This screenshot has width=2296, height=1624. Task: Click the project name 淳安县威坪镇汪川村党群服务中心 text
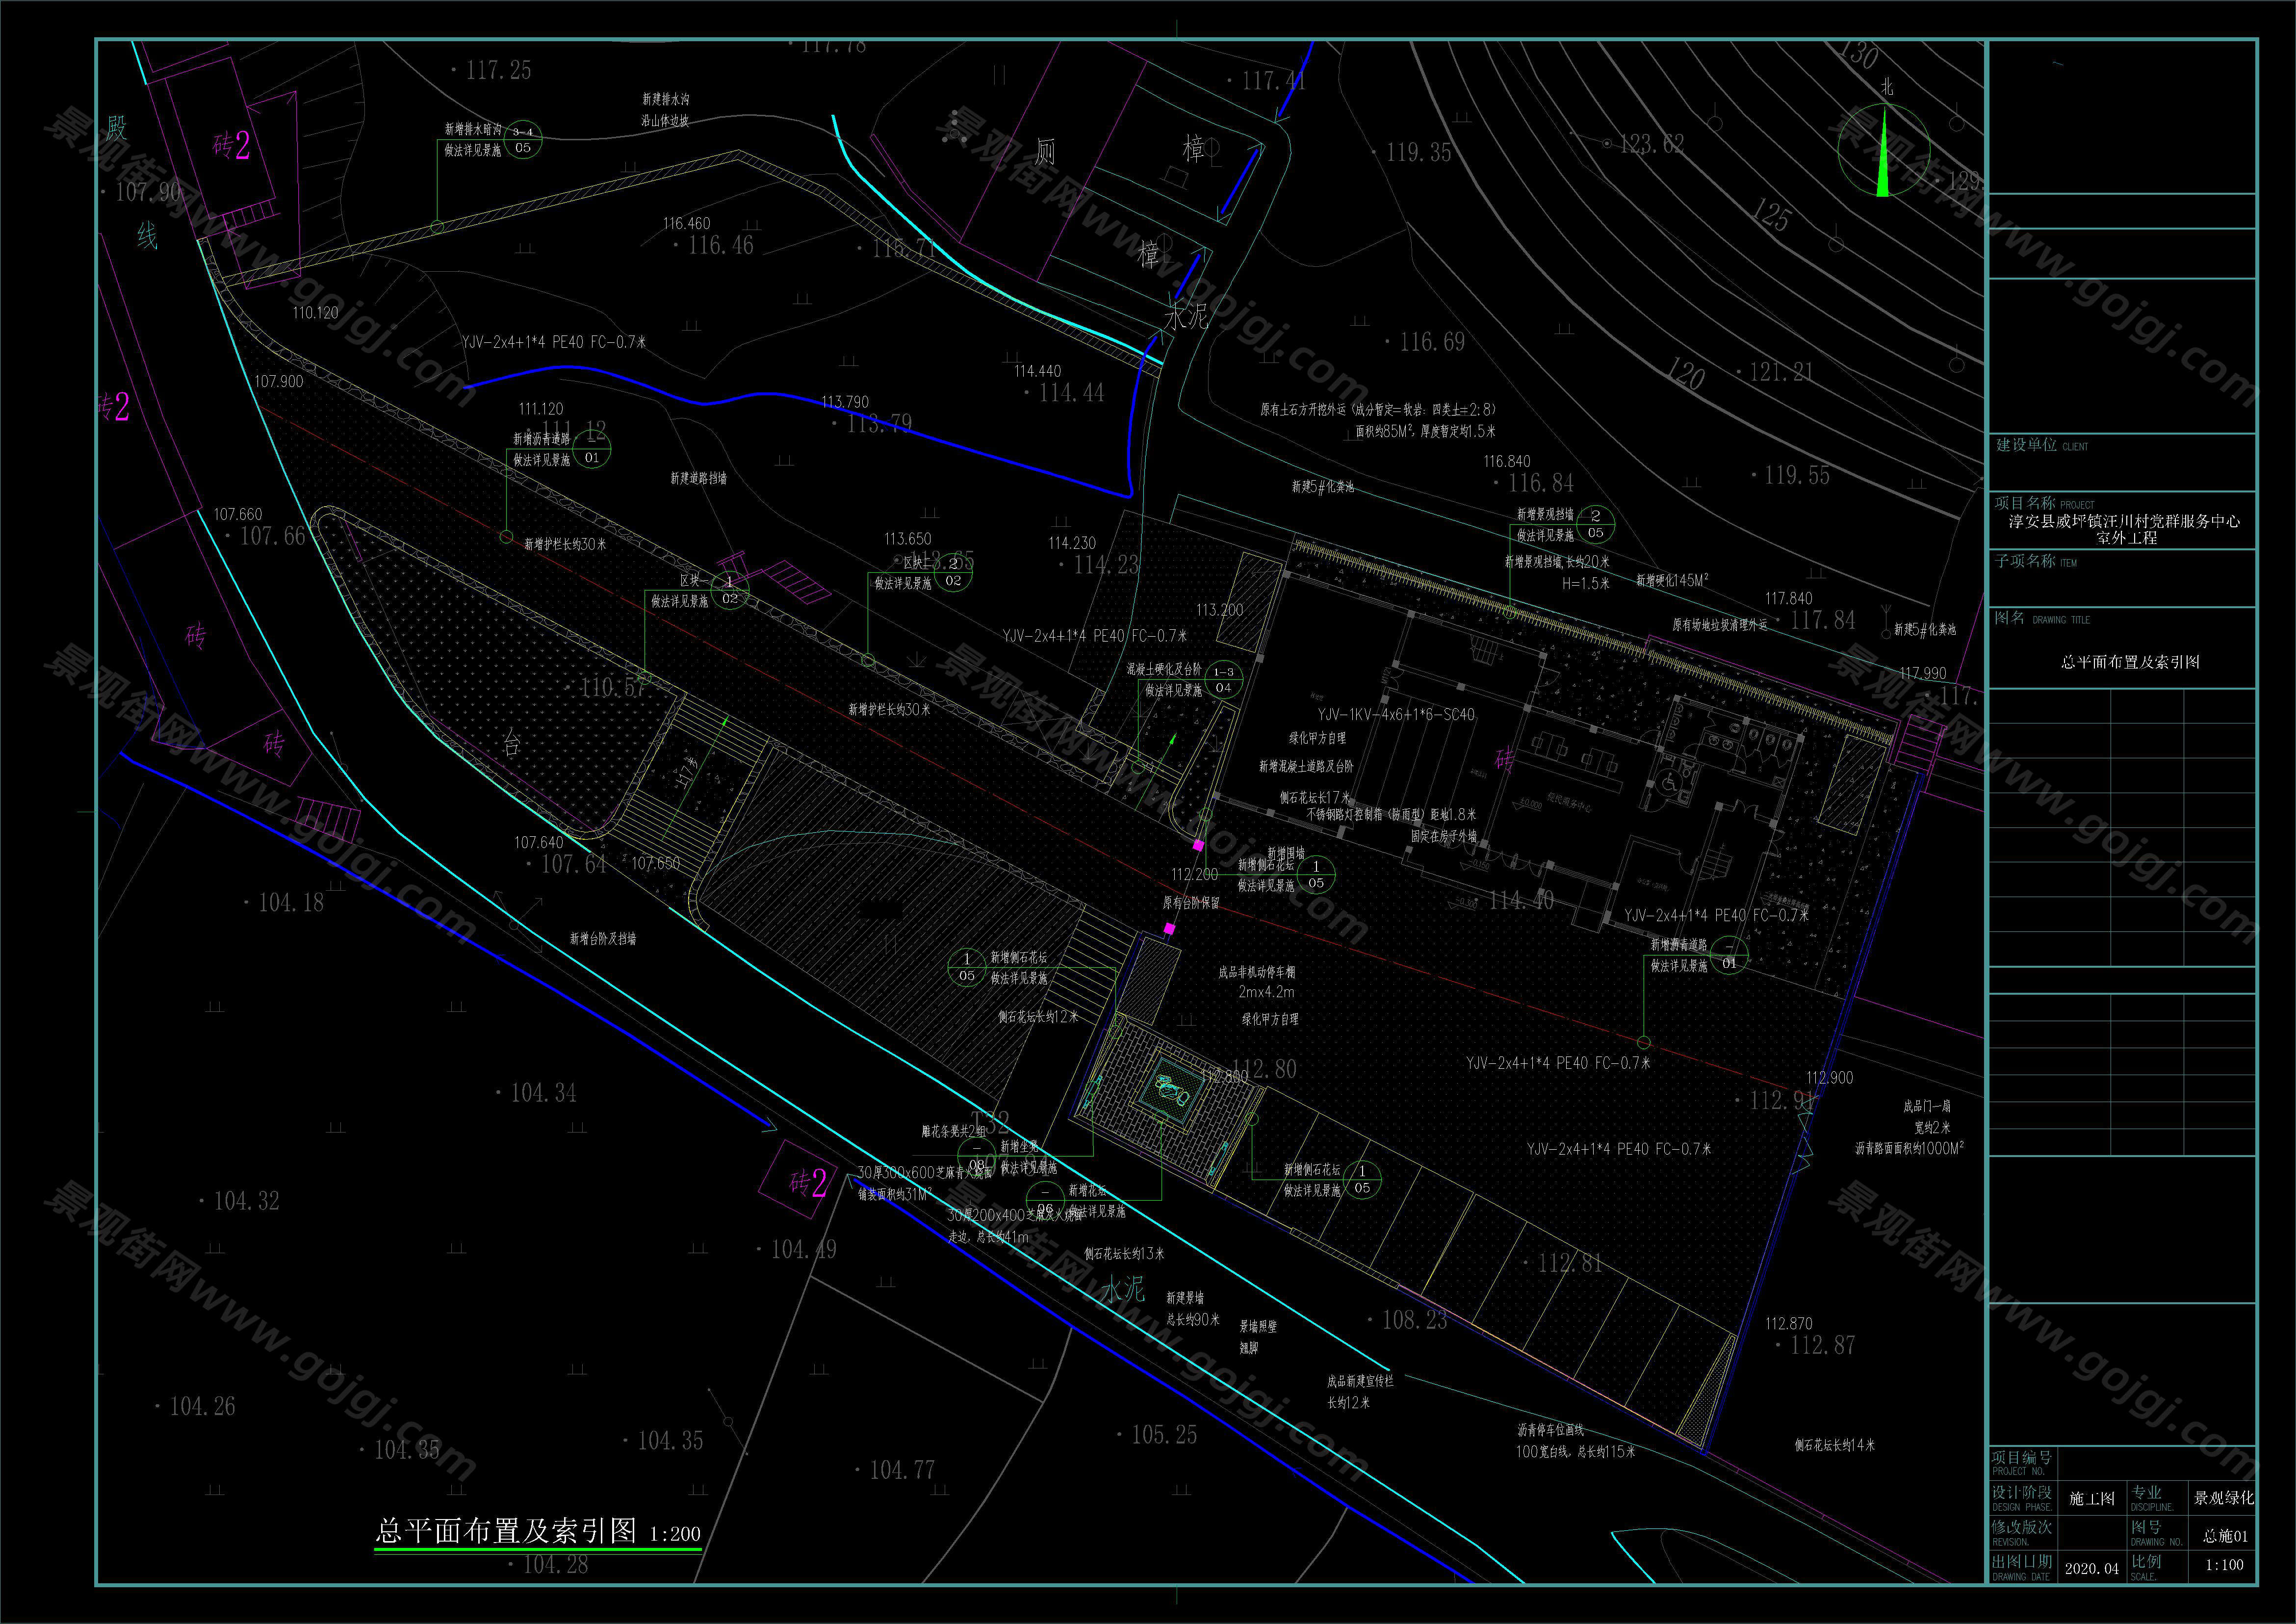(2125, 522)
